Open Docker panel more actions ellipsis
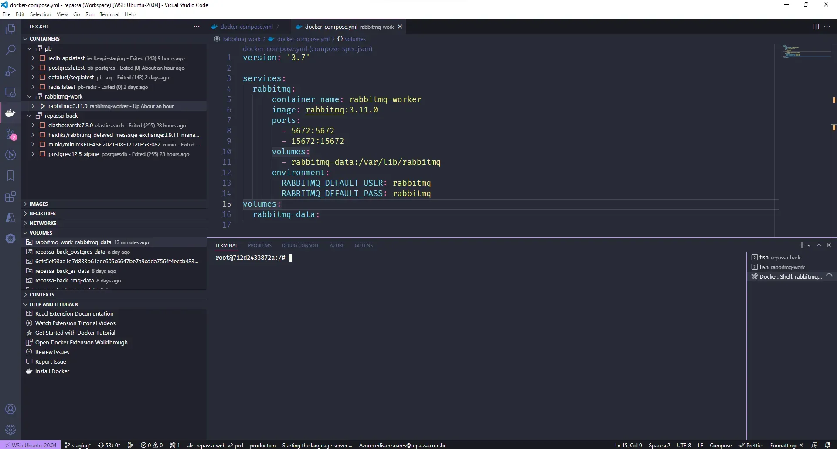 click(x=197, y=27)
